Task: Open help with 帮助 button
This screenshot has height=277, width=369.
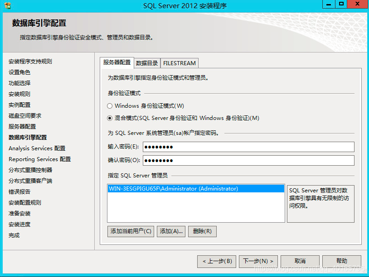Action: [x=342, y=261]
